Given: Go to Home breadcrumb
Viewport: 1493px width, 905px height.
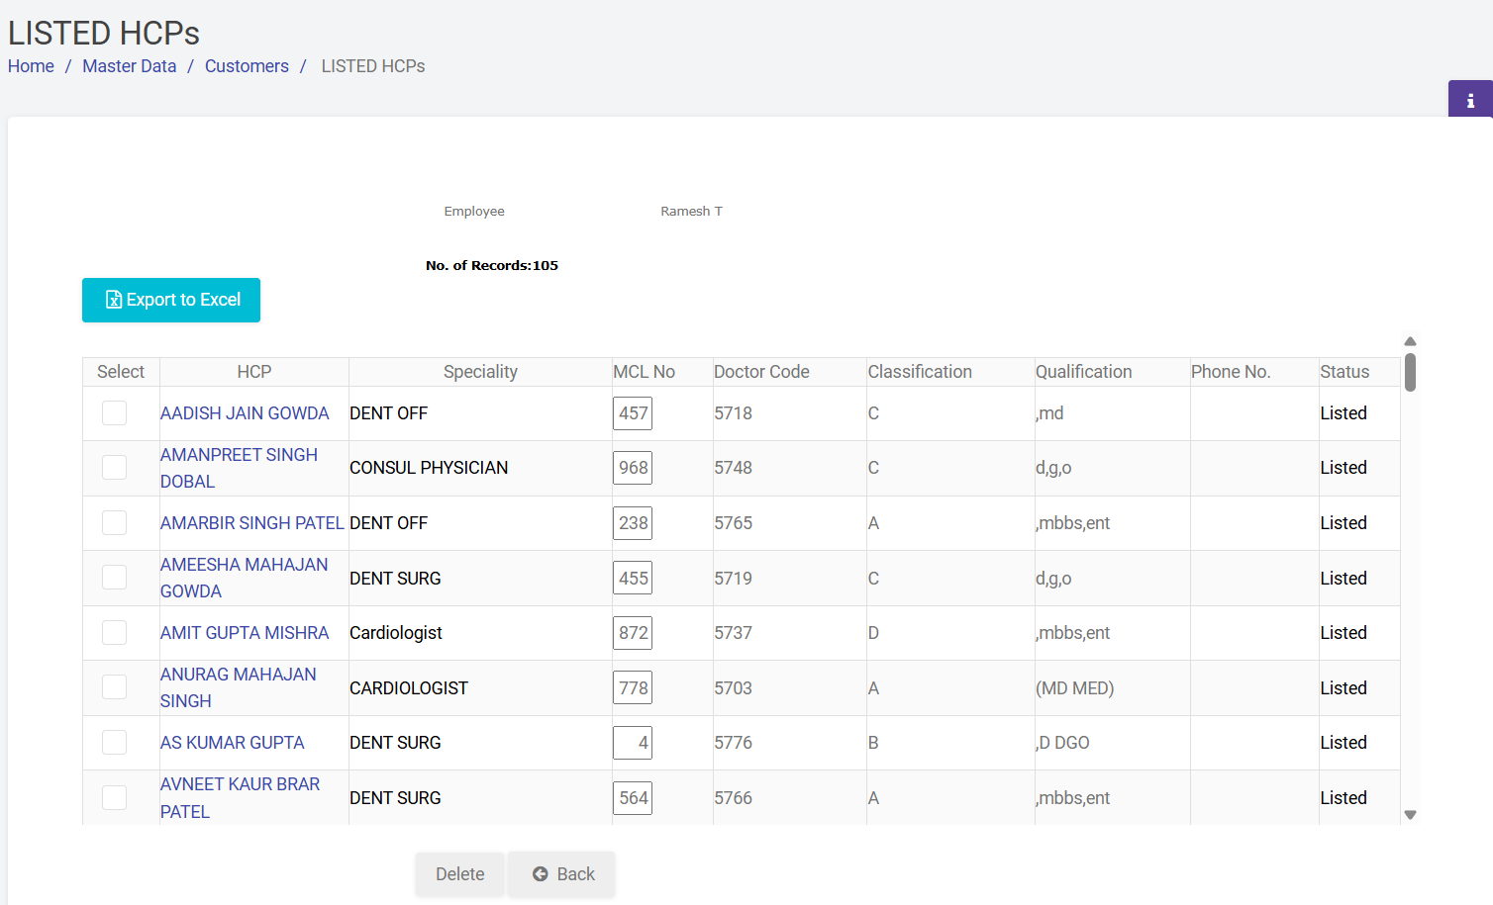Looking at the screenshot, I should pos(31,66).
